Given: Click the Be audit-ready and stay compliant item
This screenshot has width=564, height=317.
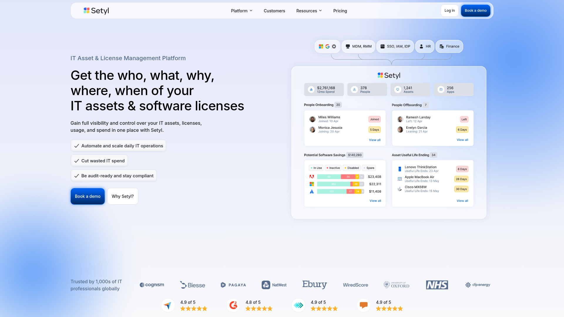Looking at the screenshot, I should (114, 176).
